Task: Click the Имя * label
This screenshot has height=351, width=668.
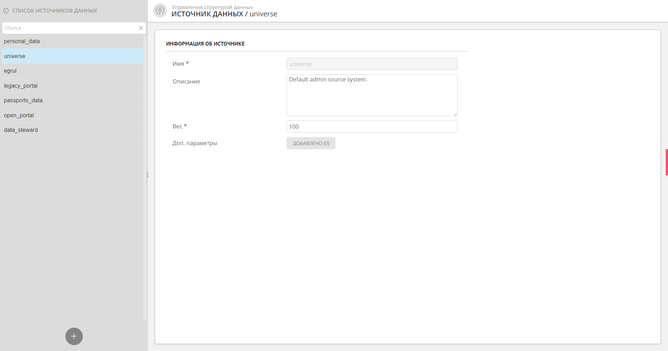Action: click(x=181, y=64)
